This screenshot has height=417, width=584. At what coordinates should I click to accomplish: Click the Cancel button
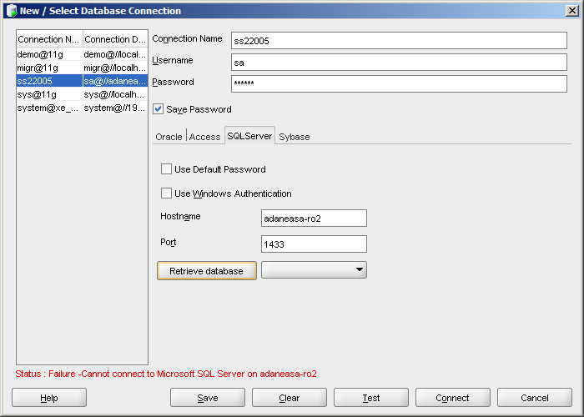pyautogui.click(x=535, y=398)
